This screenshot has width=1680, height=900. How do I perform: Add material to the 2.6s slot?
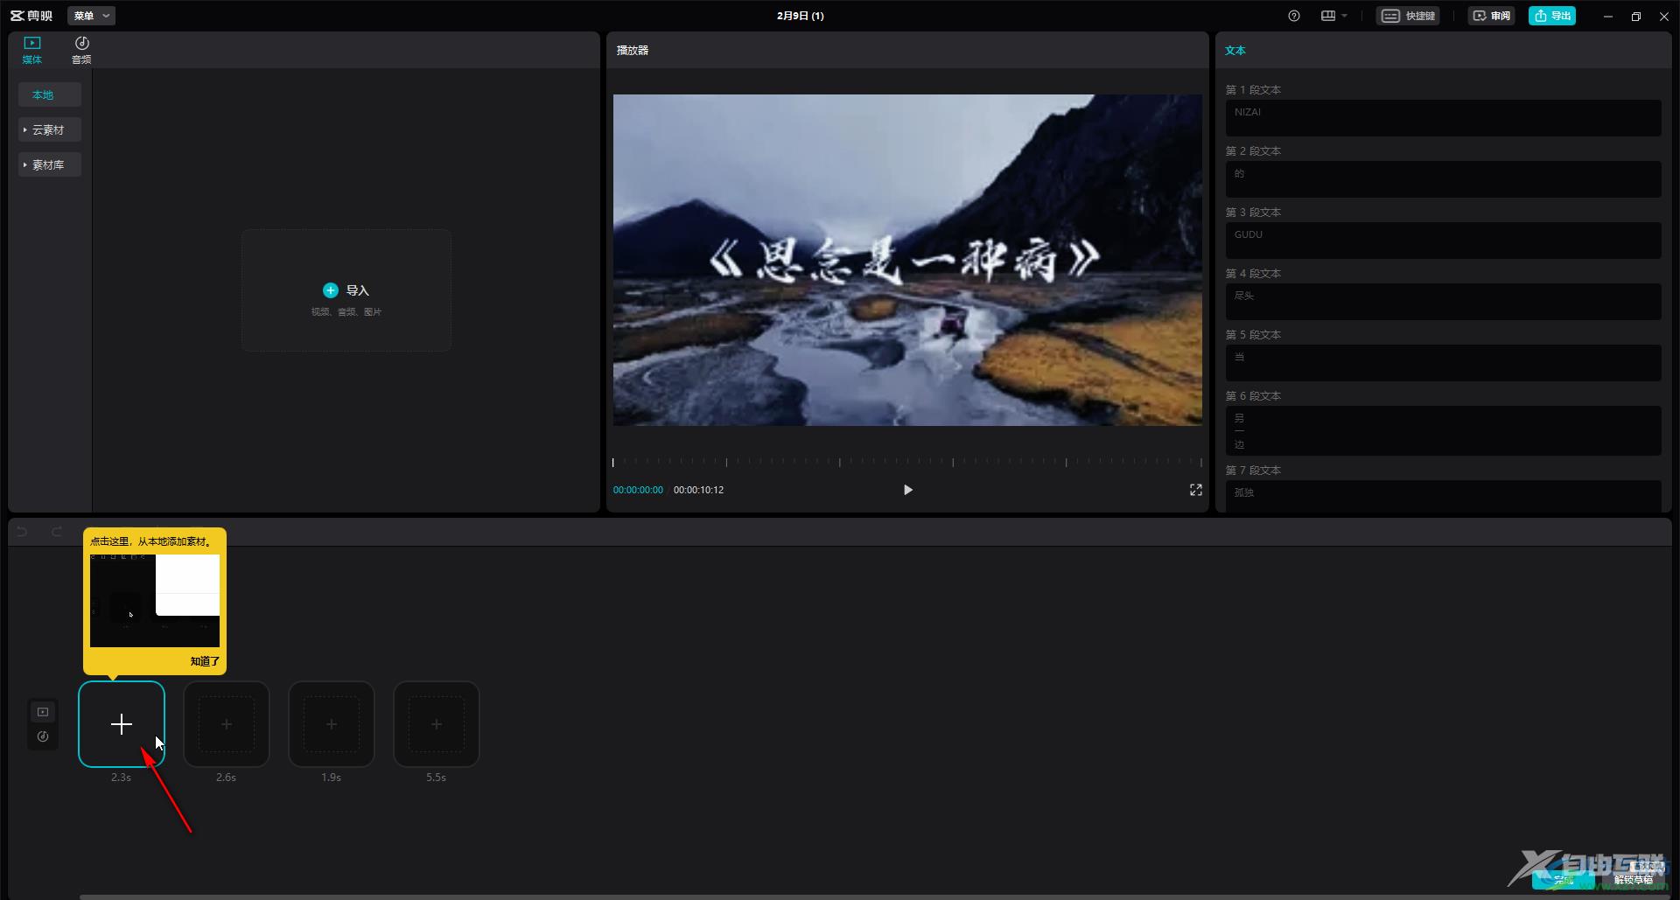[x=226, y=724]
